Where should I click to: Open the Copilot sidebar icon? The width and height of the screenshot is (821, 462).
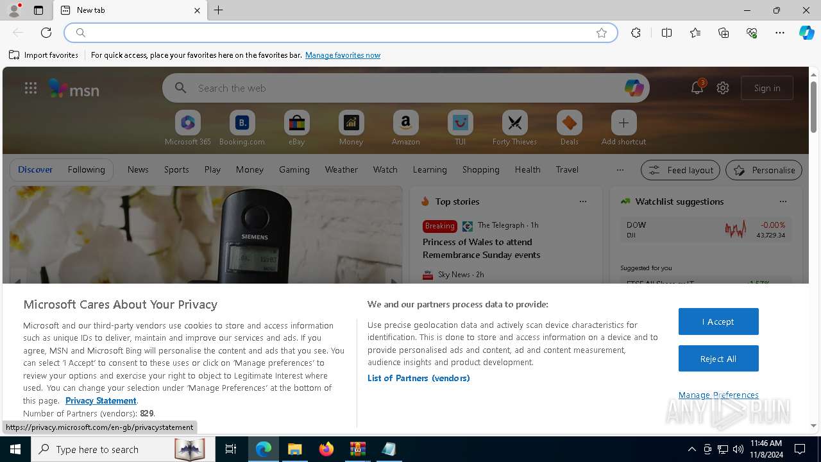pyautogui.click(x=806, y=33)
